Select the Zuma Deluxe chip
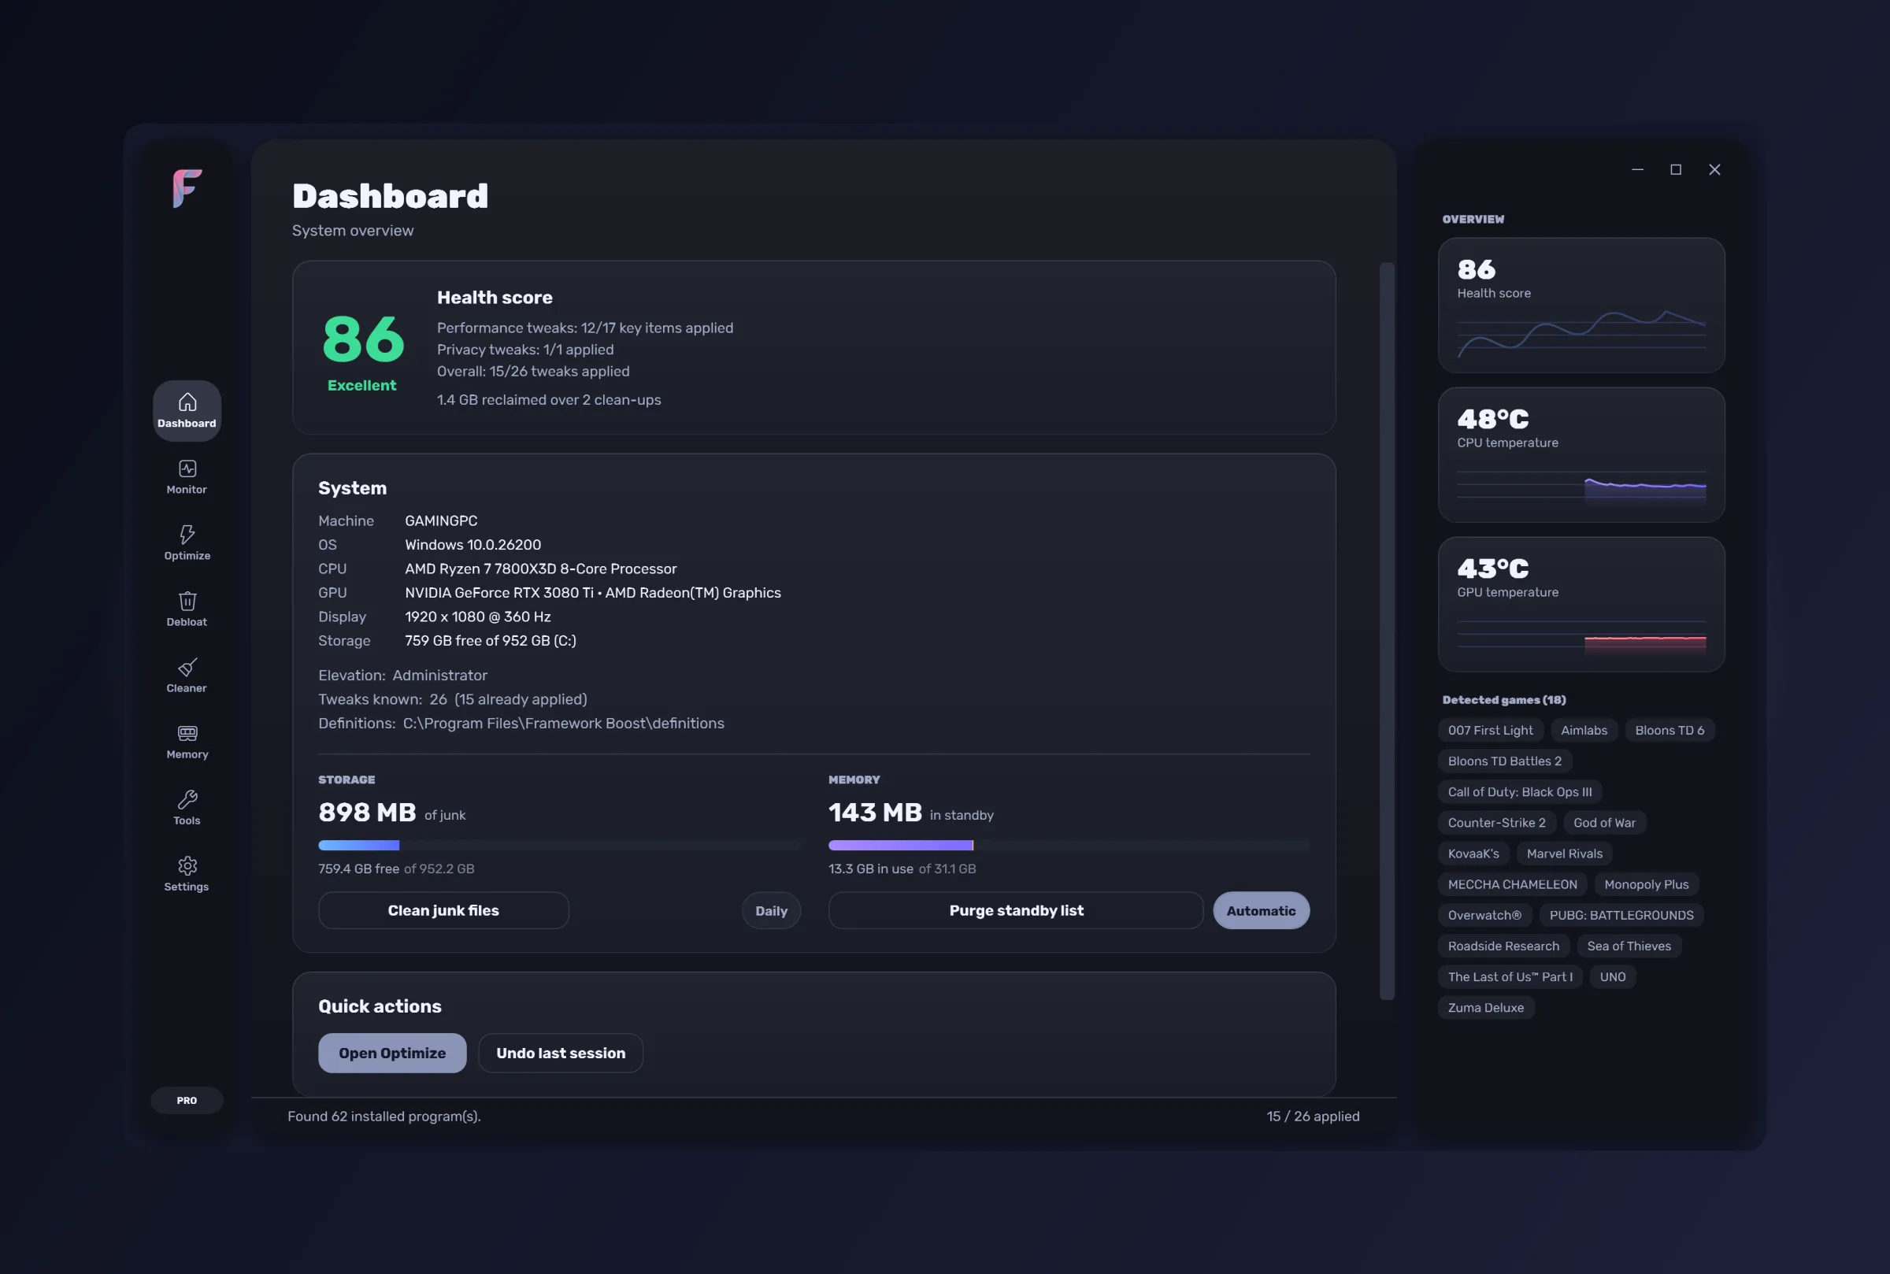The image size is (1890, 1274). [1486, 1008]
